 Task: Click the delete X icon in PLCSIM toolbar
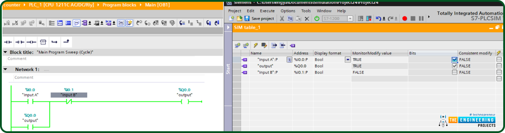tap(307, 18)
